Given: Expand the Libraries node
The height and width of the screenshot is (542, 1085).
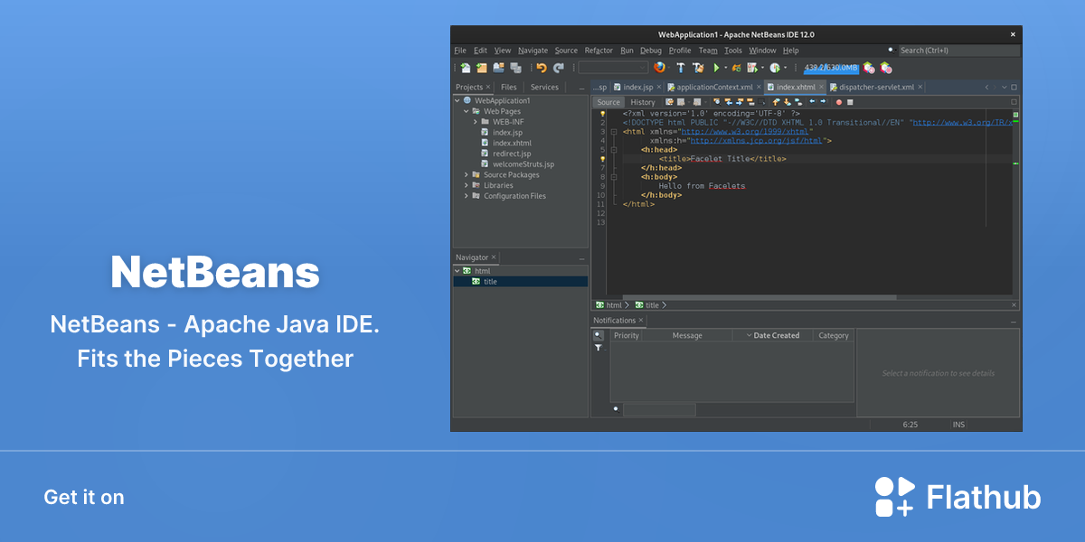Looking at the screenshot, I should 467,185.
